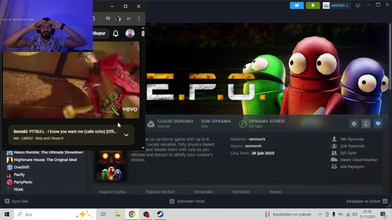
Task: Click the Aile Paylaşımı feature
Action: click(348, 167)
